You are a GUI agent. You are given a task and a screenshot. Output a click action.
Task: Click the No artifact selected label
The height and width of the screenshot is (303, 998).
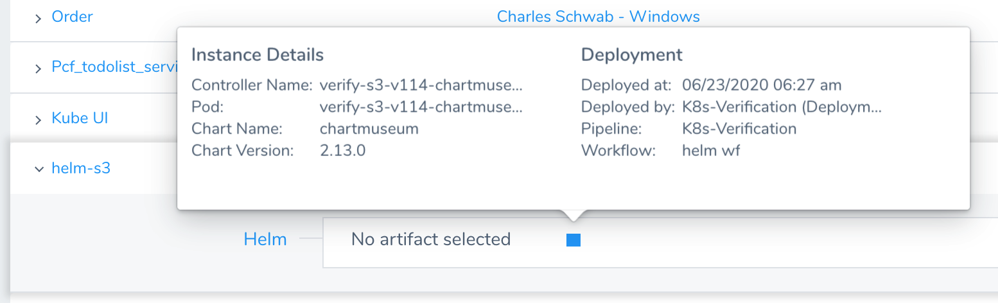431,239
